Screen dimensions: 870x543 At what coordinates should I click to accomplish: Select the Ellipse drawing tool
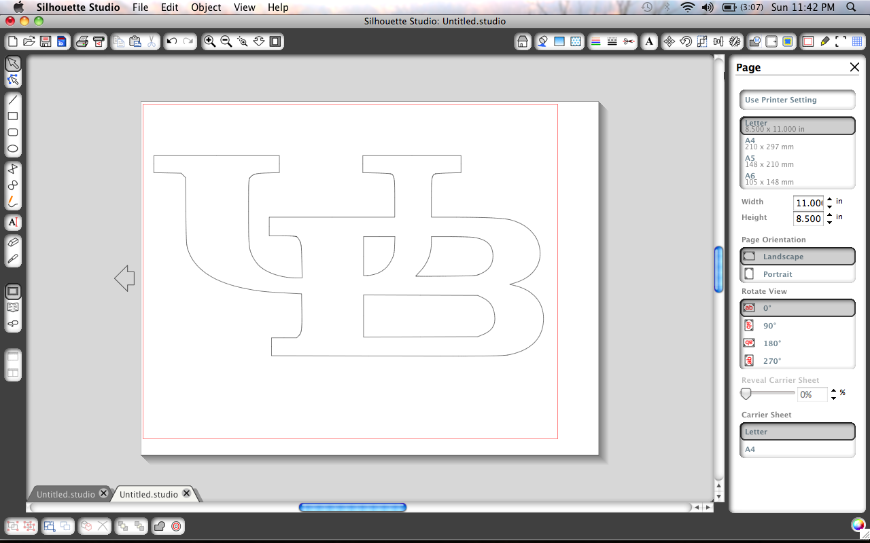(13, 149)
